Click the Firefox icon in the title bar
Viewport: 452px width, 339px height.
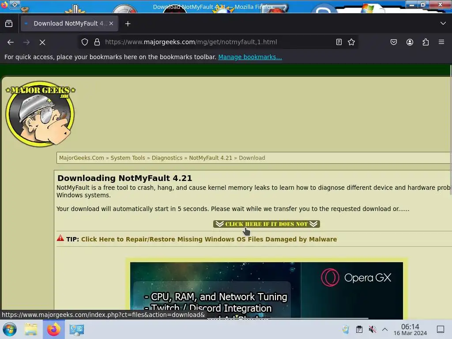[x=4, y=5]
